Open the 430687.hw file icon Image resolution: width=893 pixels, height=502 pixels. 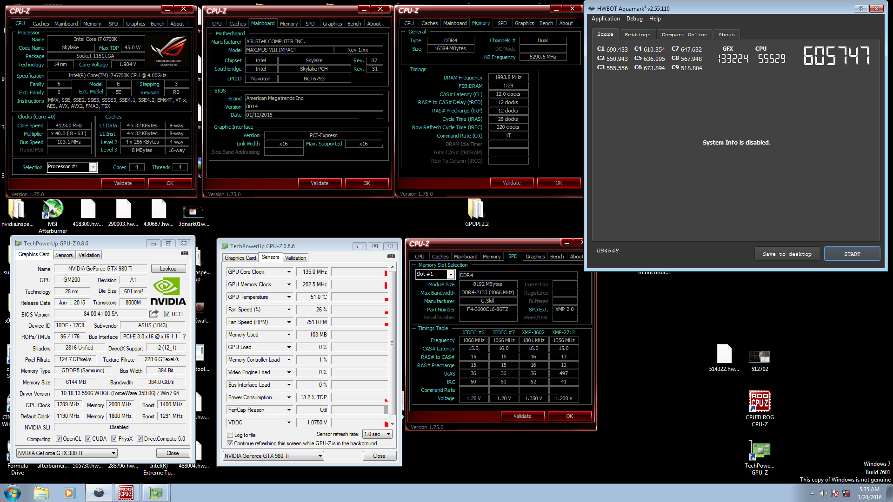pyautogui.click(x=159, y=213)
